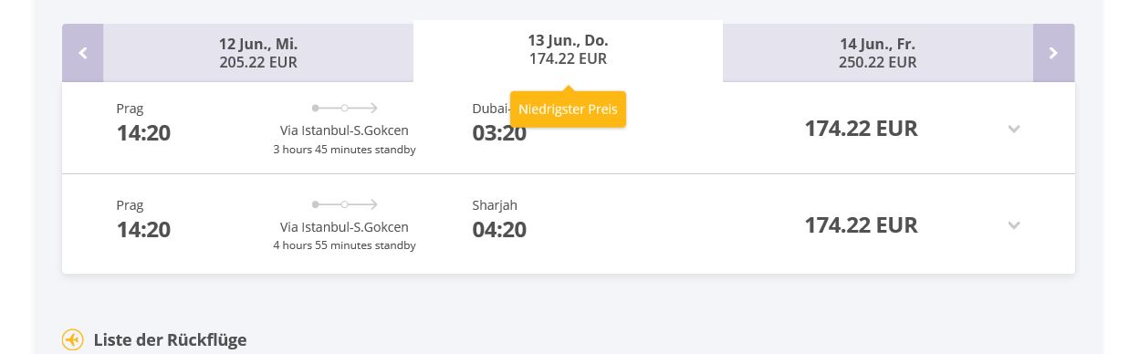1129x354 pixels.
Task: Click Via Istanbul-S.Gokcen with 3 hours 45 minutes standby
Action: pyautogui.click(x=344, y=140)
